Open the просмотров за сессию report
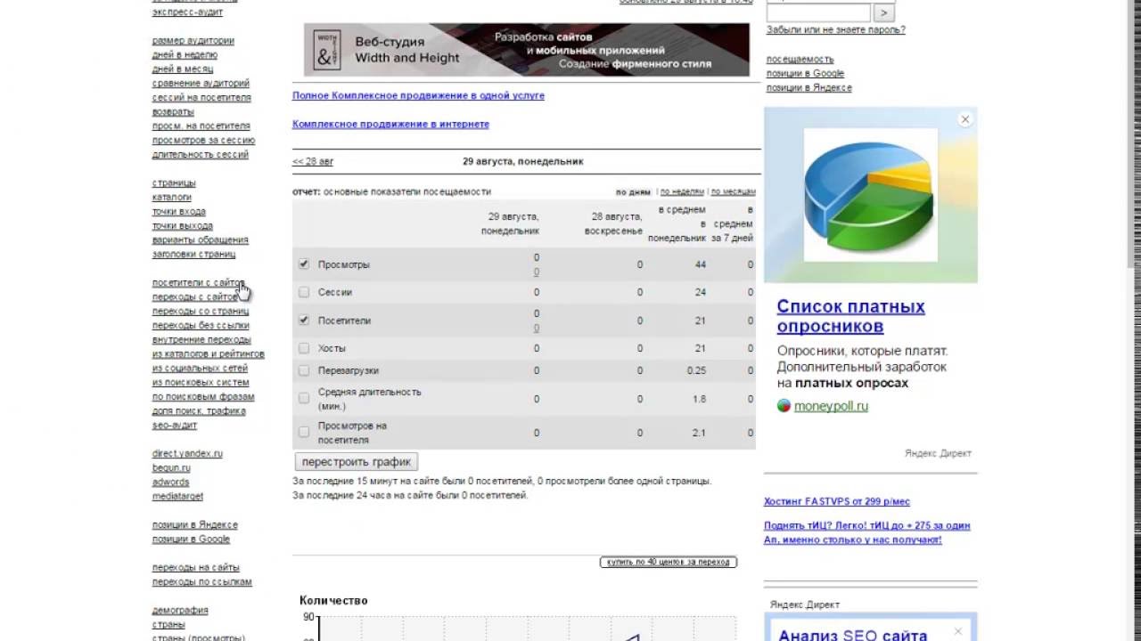The width and height of the screenshot is (1141, 641). (203, 140)
